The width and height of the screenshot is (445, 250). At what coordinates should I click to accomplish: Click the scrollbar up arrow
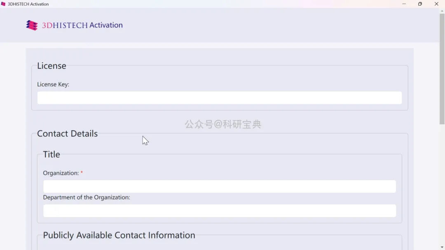click(x=442, y=11)
